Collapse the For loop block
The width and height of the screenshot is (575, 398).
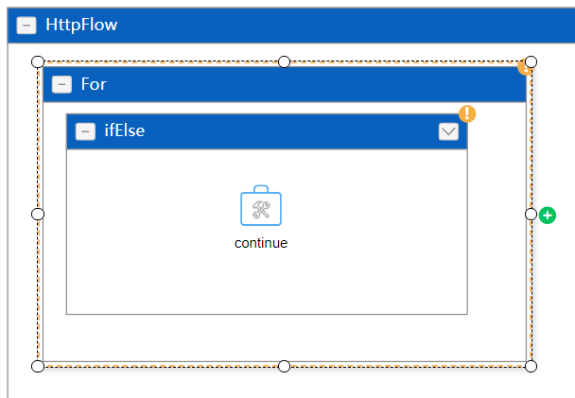click(x=61, y=85)
